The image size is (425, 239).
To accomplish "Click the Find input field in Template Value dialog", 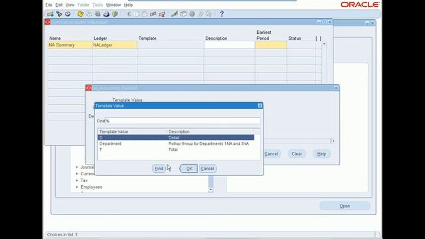I will [x=183, y=121].
